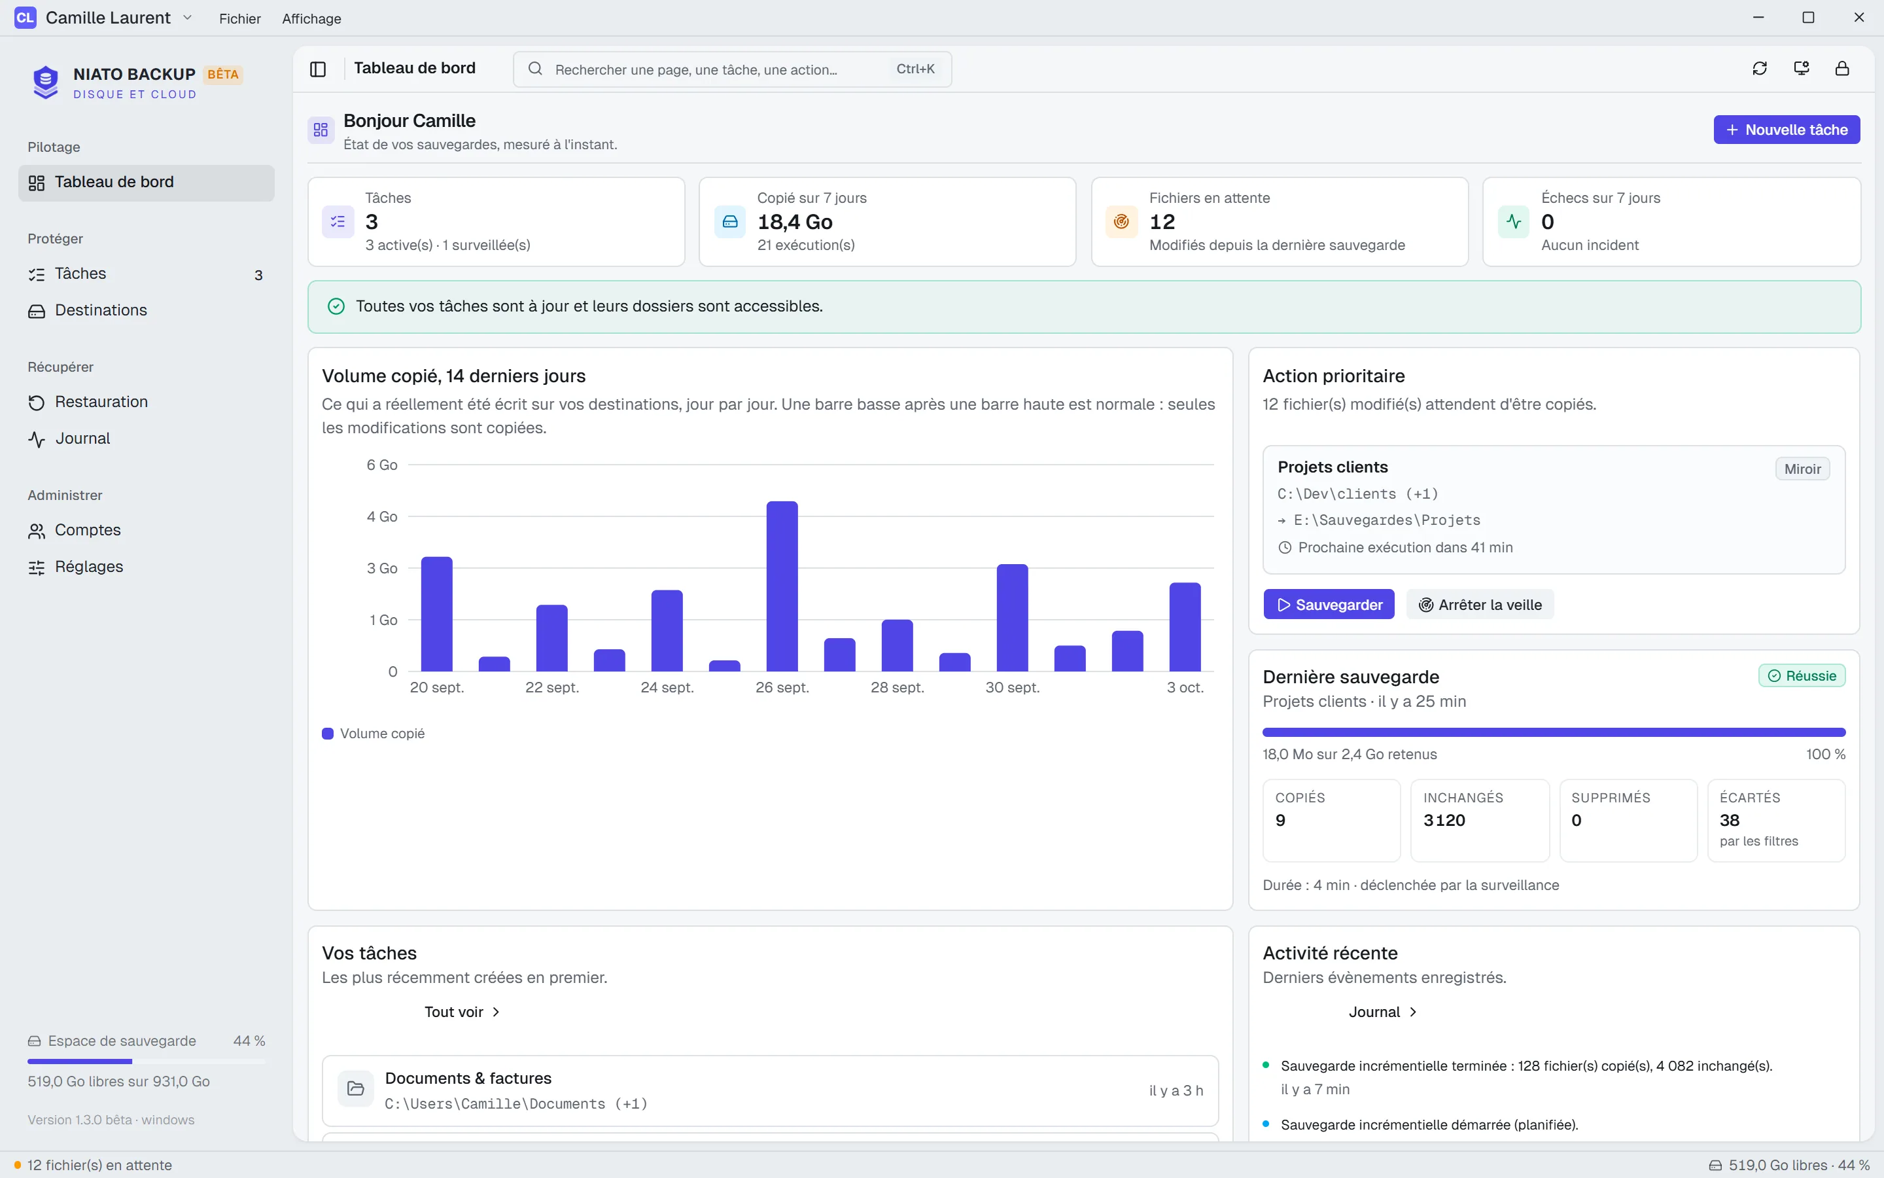Screen dimensions: 1884x1178
Task: Open Tâches in the sidebar
Action: [x=147, y=274]
